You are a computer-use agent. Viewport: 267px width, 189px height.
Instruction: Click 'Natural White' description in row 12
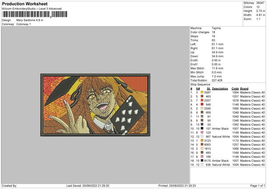click(x=221, y=136)
